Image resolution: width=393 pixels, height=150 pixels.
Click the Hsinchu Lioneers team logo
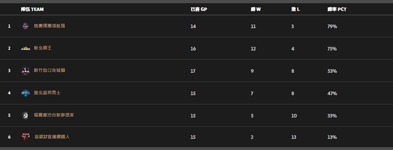click(26, 71)
